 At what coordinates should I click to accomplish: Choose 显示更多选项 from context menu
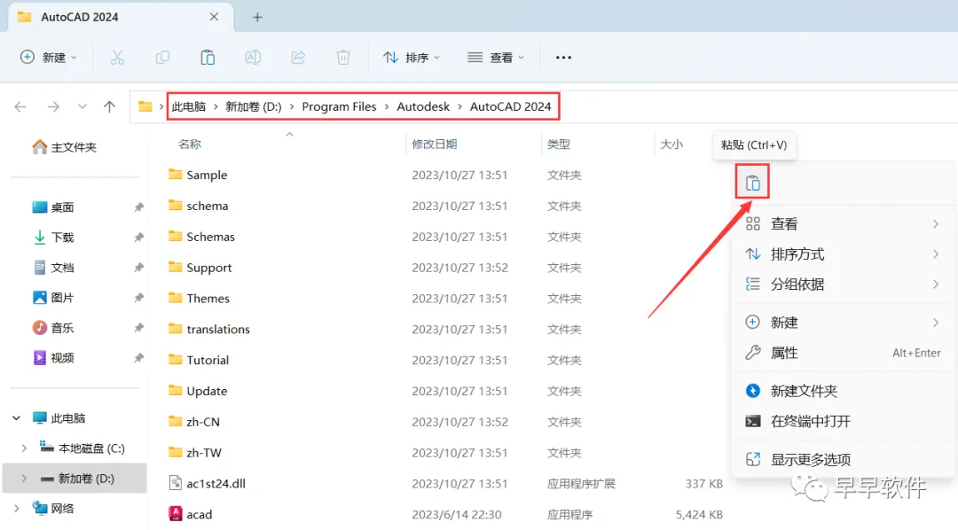tap(844, 459)
